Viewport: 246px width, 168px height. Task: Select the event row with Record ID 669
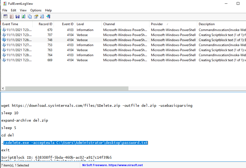tap(80, 60)
